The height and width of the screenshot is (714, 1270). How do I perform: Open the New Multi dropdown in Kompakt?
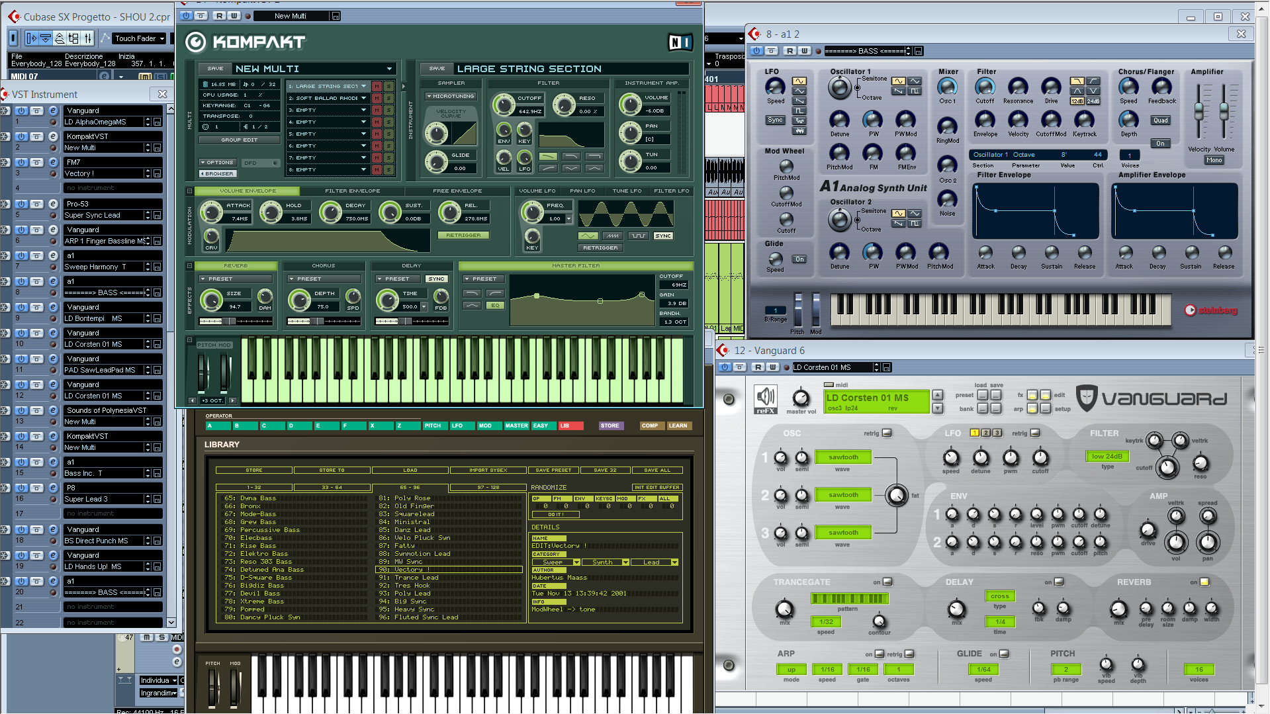pyautogui.click(x=389, y=69)
